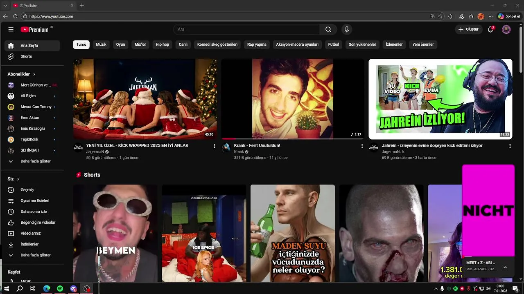Open Edge from the taskbar
The height and width of the screenshot is (294, 524).
(47, 289)
